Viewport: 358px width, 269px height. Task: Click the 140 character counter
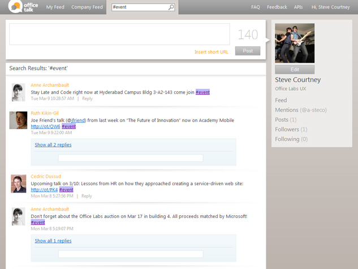248,35
